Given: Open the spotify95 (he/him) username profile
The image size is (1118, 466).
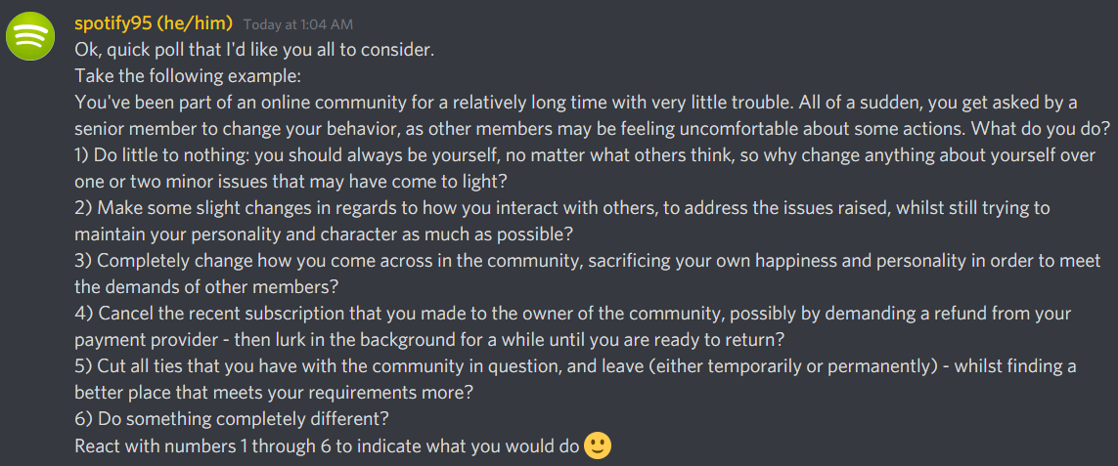Looking at the screenshot, I should (x=154, y=23).
